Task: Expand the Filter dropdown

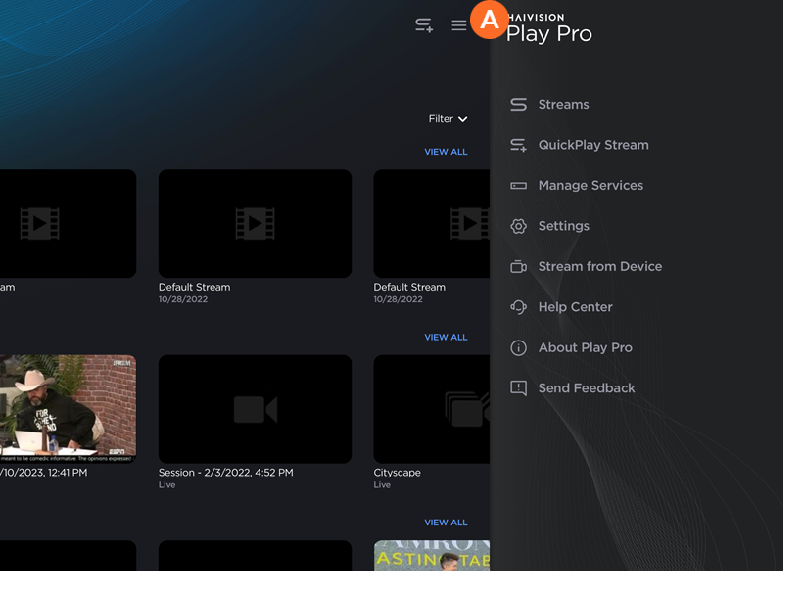Action: click(448, 119)
